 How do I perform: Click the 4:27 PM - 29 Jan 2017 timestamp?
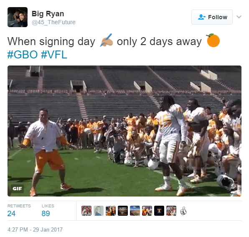(35, 229)
